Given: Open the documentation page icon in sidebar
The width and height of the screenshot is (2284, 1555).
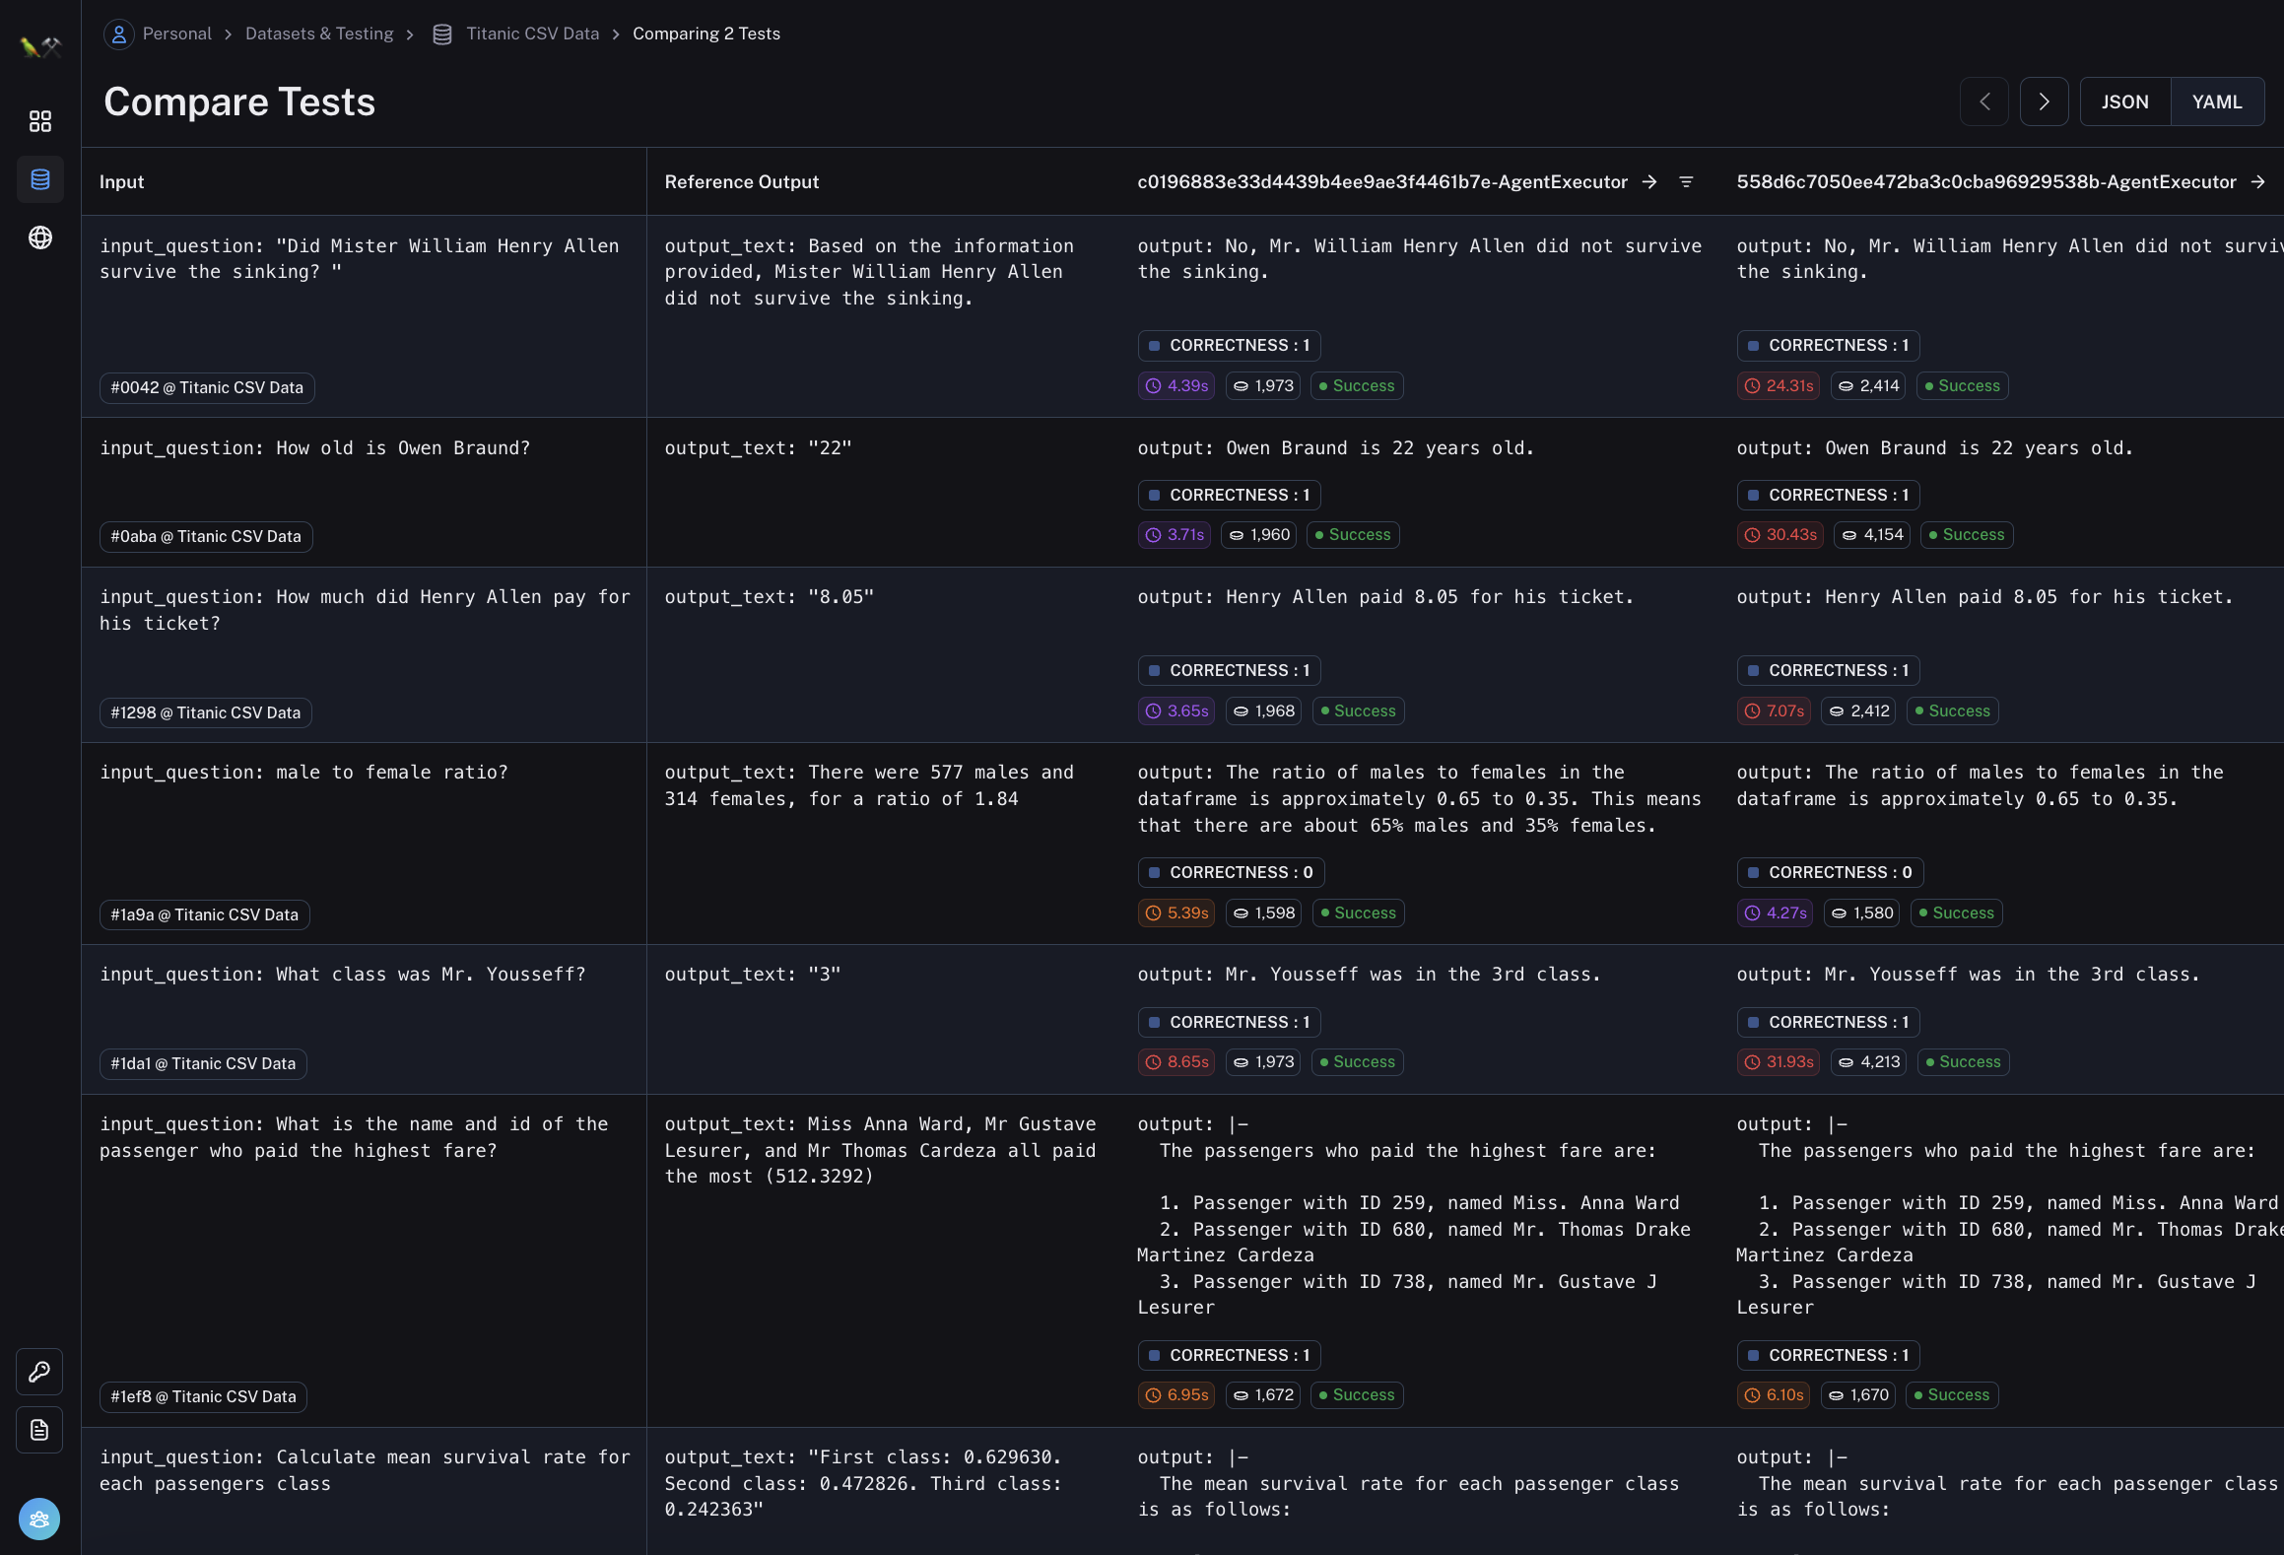Looking at the screenshot, I should [39, 1430].
